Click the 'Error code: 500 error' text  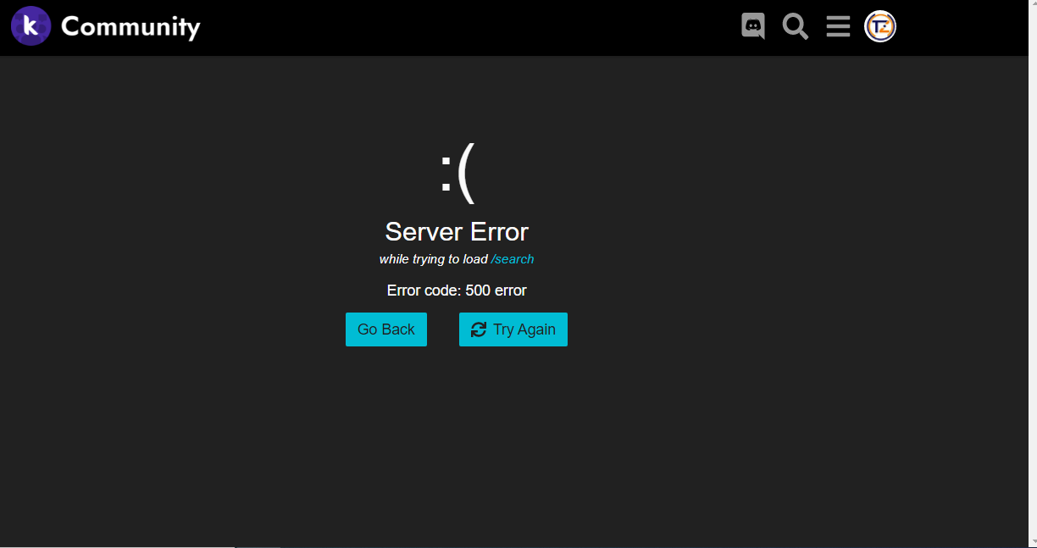(x=457, y=291)
